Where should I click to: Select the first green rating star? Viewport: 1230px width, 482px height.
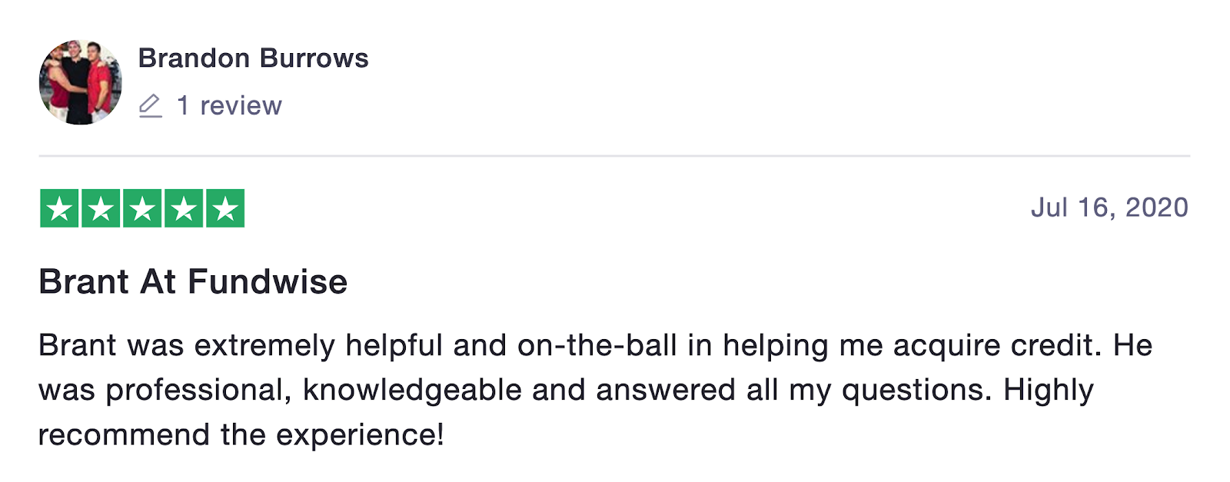click(x=60, y=208)
